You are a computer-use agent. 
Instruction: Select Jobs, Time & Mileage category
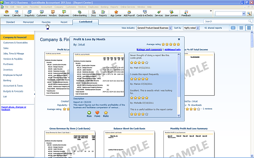(x=14, y=54)
